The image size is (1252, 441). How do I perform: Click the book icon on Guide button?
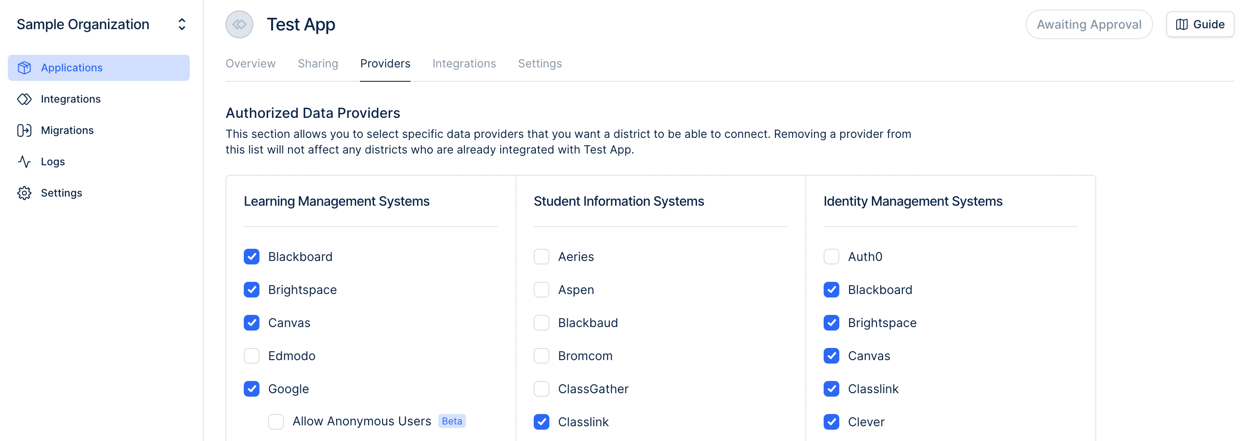coord(1181,24)
